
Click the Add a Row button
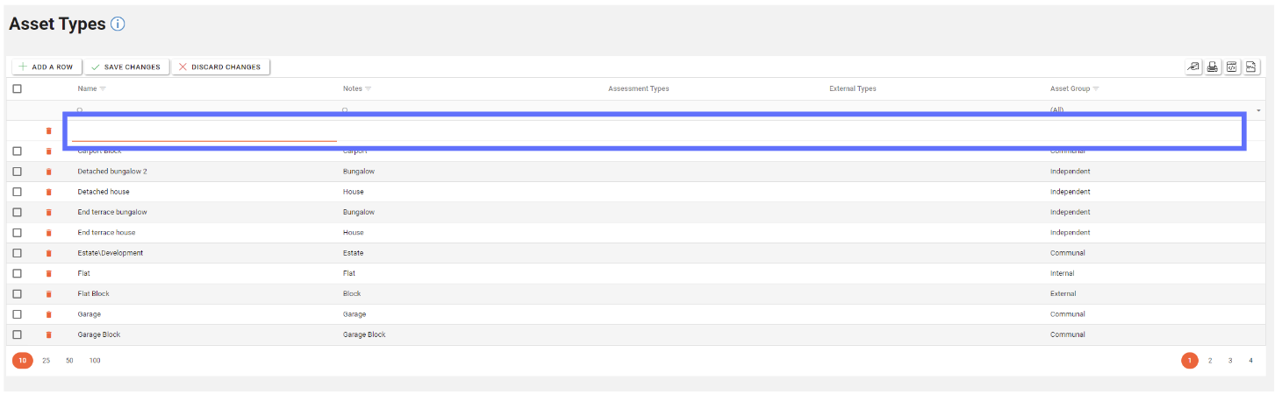pos(46,67)
